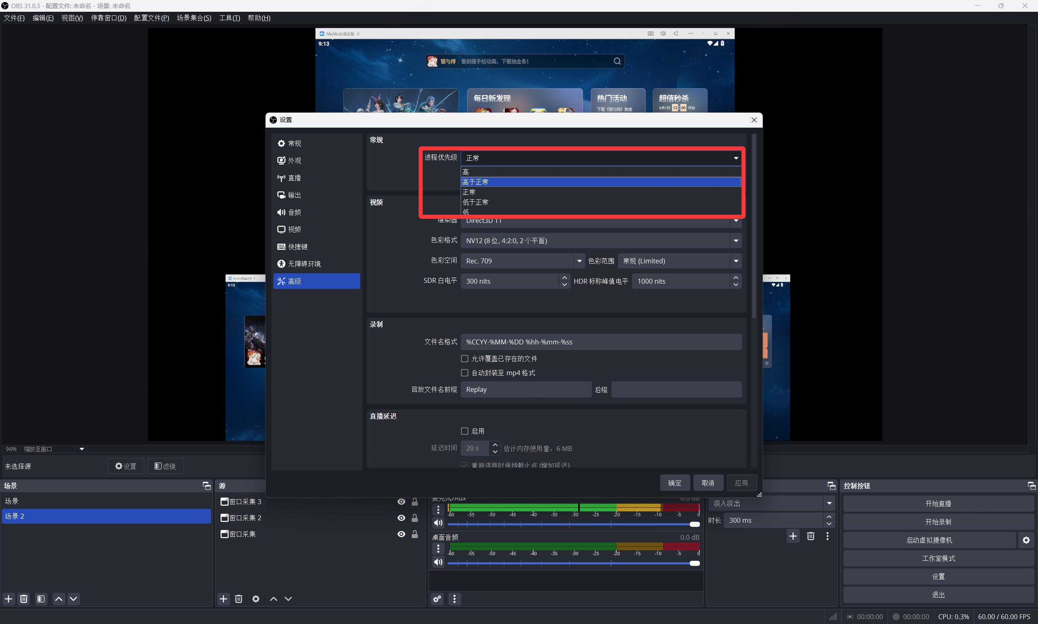Open the audio mixer advanced properties gear
The height and width of the screenshot is (624, 1038).
437,599
